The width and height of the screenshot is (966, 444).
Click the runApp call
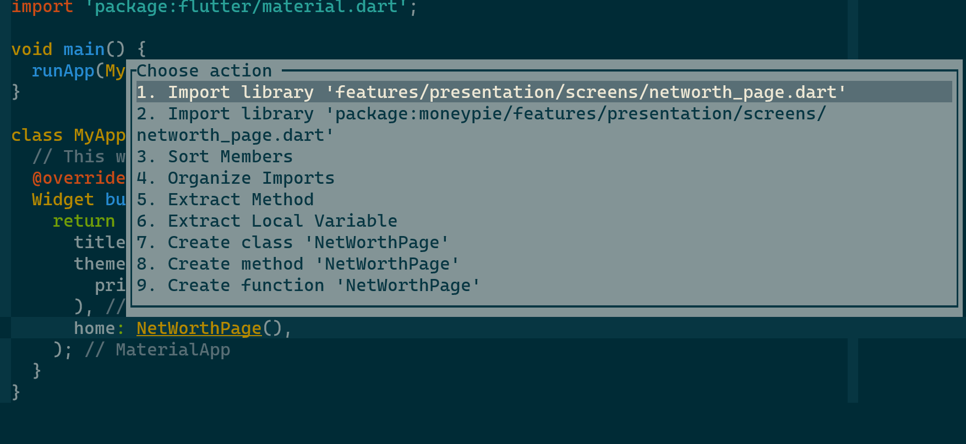pos(62,70)
